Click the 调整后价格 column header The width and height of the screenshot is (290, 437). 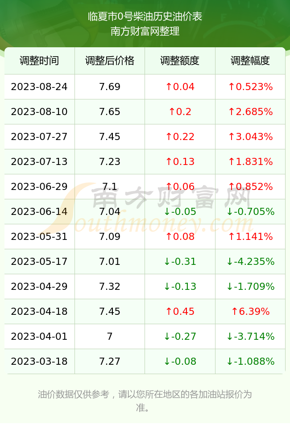pos(110,61)
